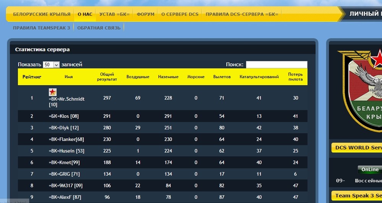Click the red star avatar beside =BK=Mr.Schmidt

coord(53,92)
